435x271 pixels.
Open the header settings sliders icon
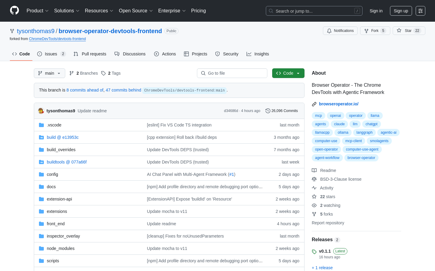pos(420,11)
